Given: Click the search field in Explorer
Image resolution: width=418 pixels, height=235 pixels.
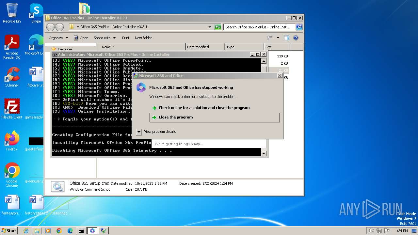Looking at the screenshot, I should click(259, 27).
